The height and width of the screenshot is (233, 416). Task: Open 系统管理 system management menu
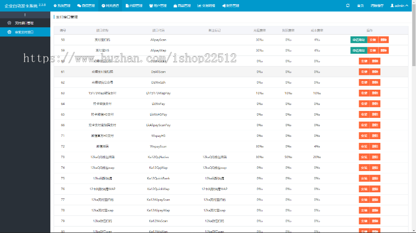click(62, 6)
